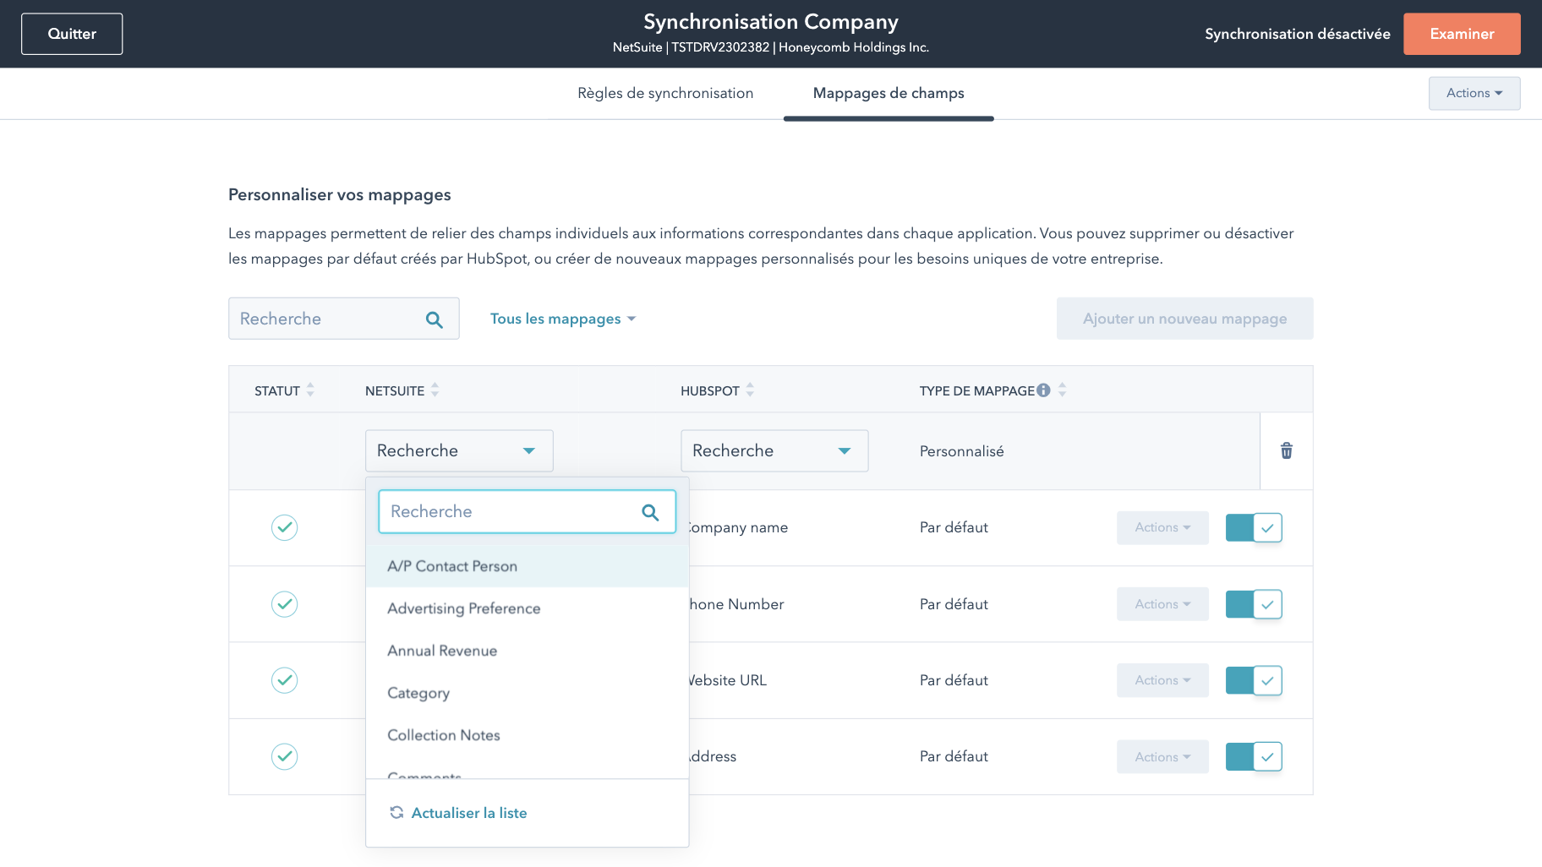
Task: Click the status checkmark in the Company name row
Action: (x=284, y=527)
